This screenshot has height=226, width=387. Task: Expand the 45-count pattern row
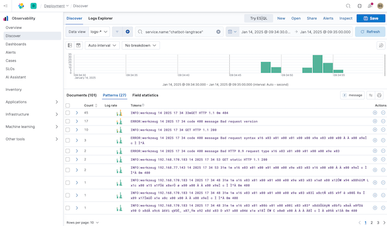click(x=77, y=113)
